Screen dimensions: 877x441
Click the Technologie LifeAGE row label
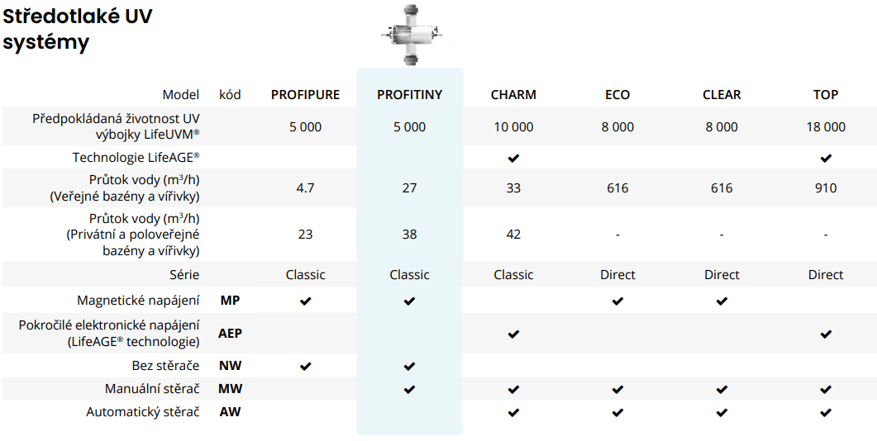click(136, 157)
